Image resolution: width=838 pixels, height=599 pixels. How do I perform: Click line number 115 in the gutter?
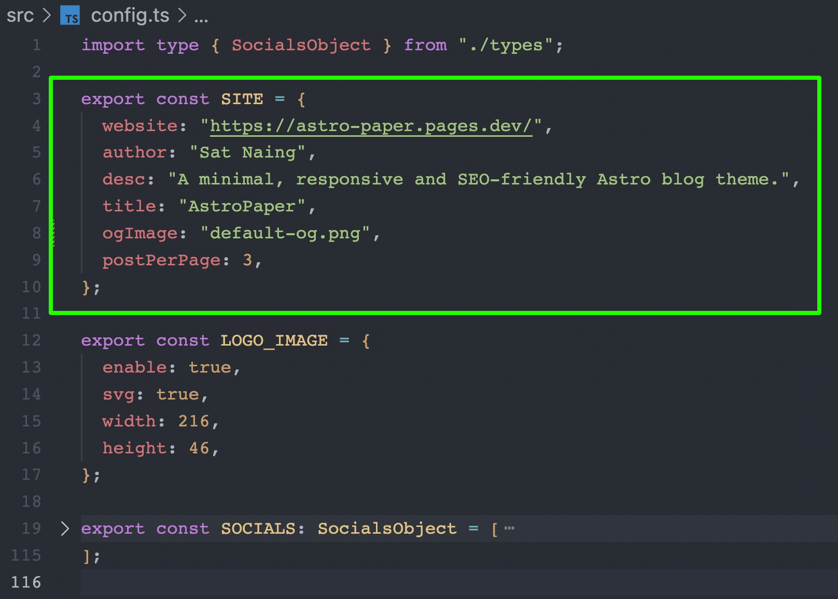[x=26, y=555]
